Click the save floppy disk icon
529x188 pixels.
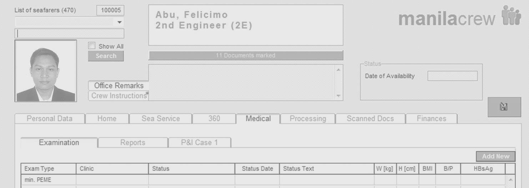(504, 107)
